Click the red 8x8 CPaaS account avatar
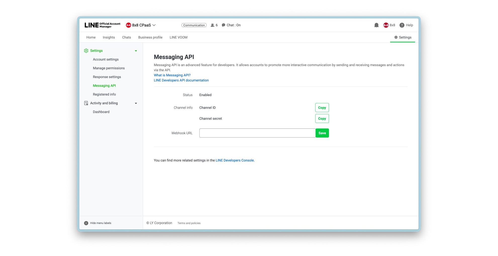This screenshot has width=498, height=256. tap(128, 25)
